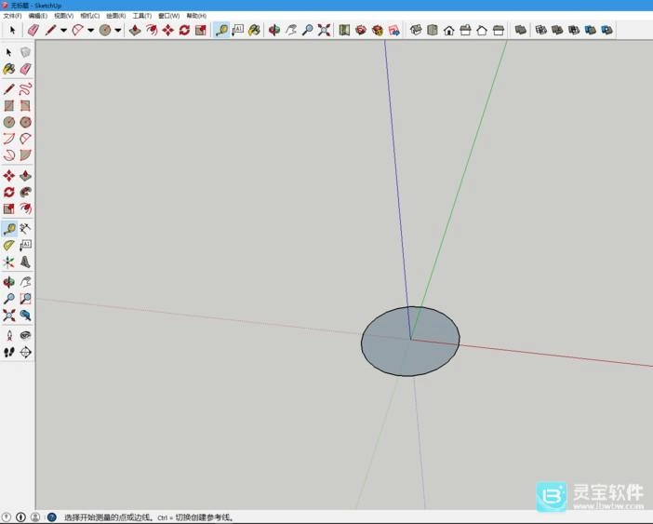Image resolution: width=653 pixels, height=524 pixels.
Task: Click the Push/Pull tool in top toolbar
Action: pyautogui.click(x=135, y=30)
